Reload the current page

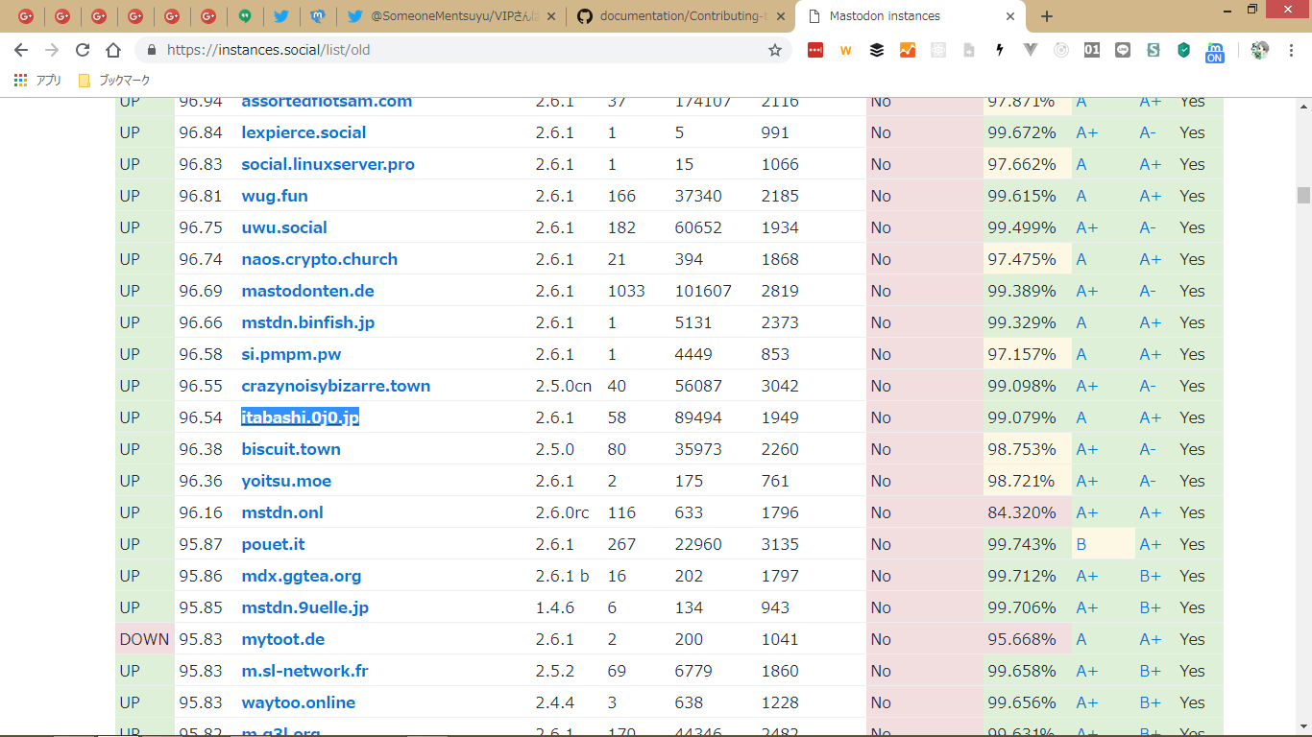tap(83, 50)
